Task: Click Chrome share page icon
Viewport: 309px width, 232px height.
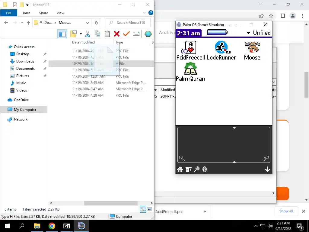Action: point(261,16)
